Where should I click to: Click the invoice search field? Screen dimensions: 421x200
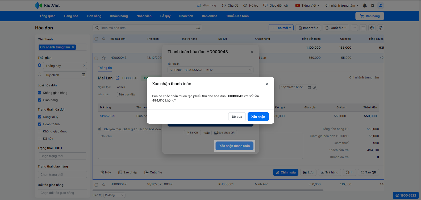click(x=147, y=28)
